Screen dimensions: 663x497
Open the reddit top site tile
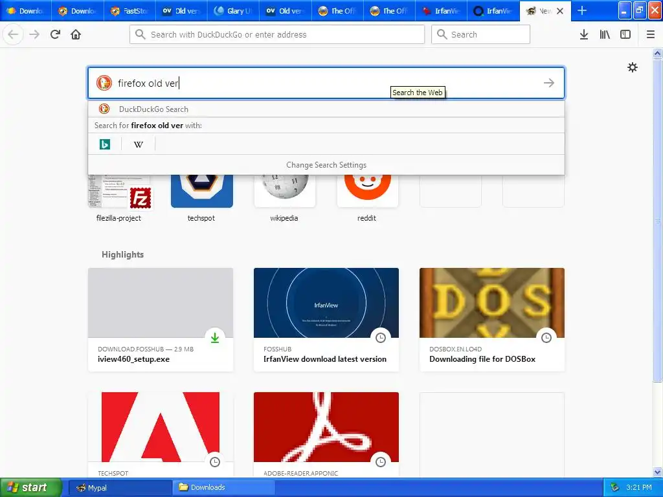(x=368, y=199)
